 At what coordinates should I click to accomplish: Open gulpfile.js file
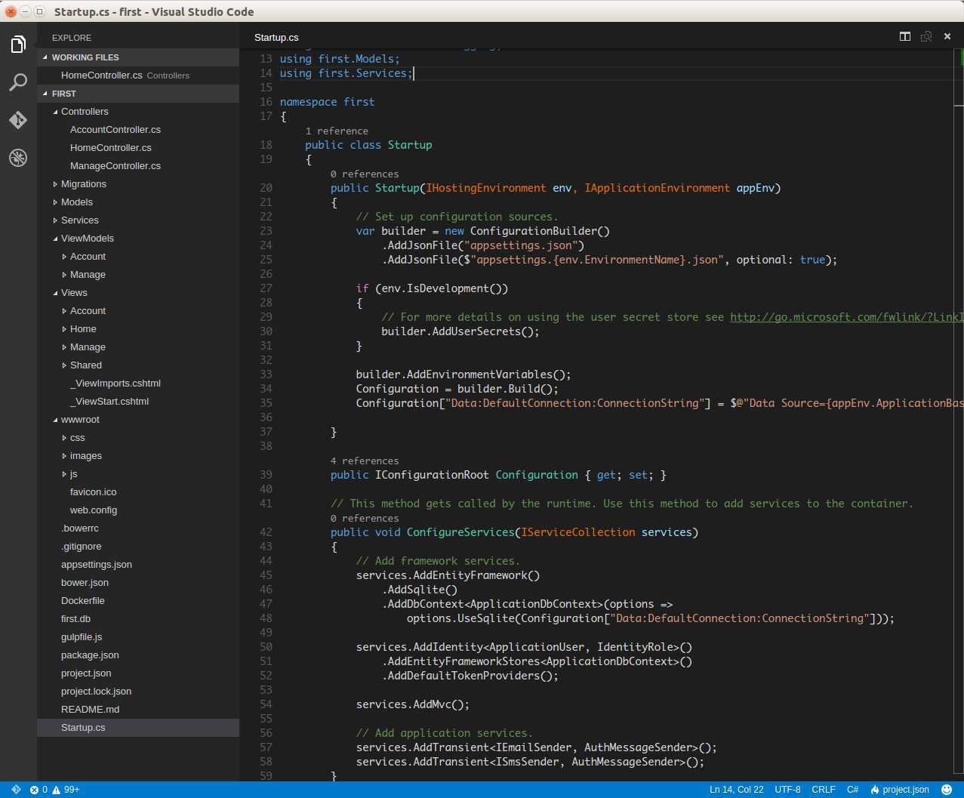tap(138, 637)
